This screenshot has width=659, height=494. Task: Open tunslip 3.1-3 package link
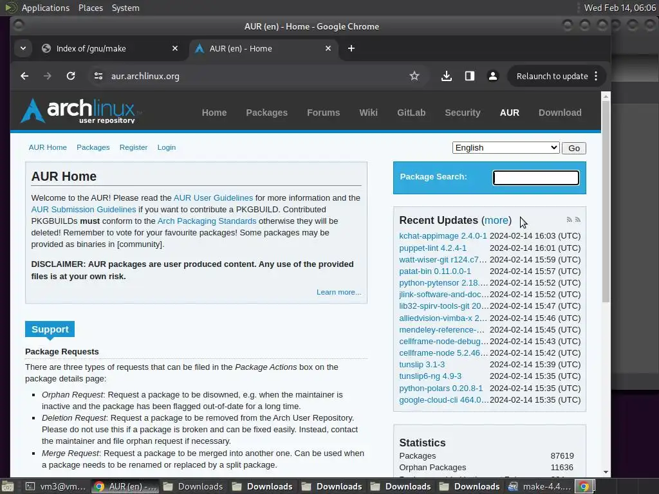coord(422,365)
